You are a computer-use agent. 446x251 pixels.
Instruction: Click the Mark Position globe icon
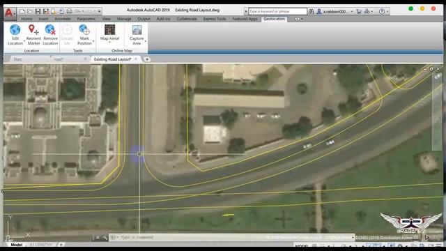84,29
